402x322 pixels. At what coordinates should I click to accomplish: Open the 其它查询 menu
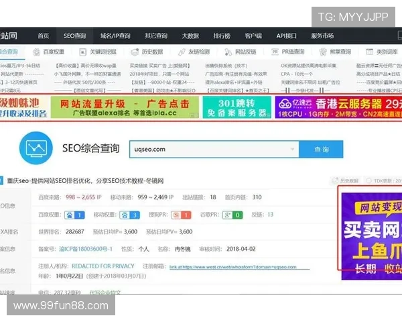coord(156,36)
